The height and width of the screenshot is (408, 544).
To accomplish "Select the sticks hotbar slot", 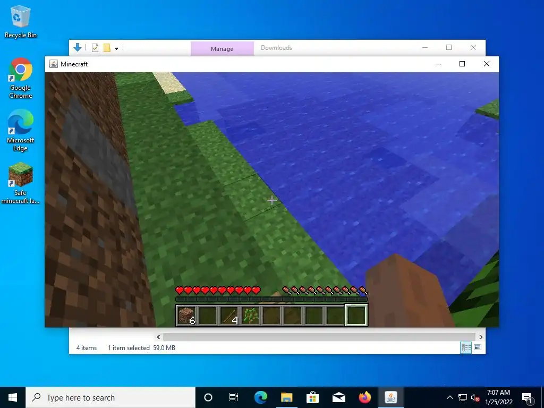I will (229, 315).
